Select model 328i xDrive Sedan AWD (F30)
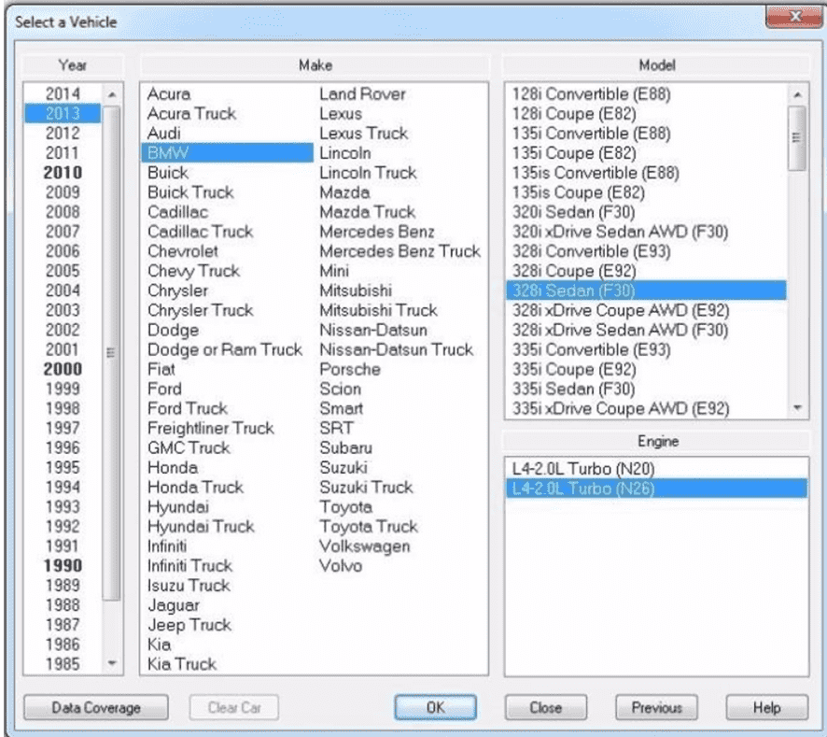This screenshot has height=737, width=827. (x=620, y=330)
